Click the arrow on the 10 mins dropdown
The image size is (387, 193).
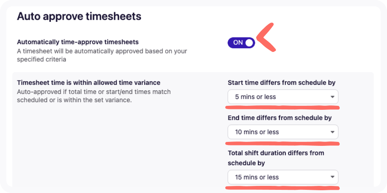click(x=332, y=132)
